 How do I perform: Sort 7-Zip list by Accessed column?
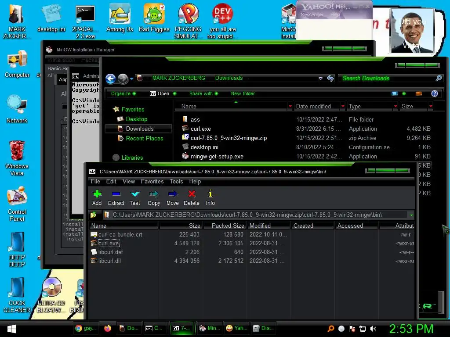tap(356, 226)
